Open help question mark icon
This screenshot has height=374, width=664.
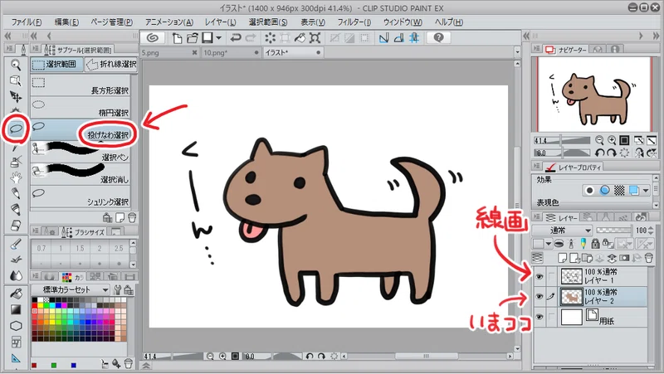[439, 38]
